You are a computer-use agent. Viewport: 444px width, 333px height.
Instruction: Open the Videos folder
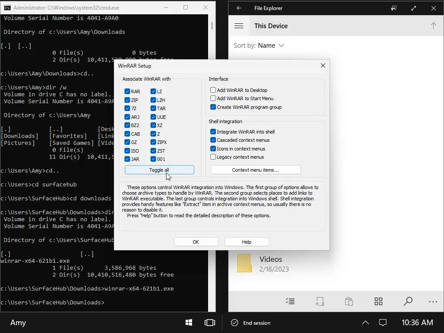point(264,263)
